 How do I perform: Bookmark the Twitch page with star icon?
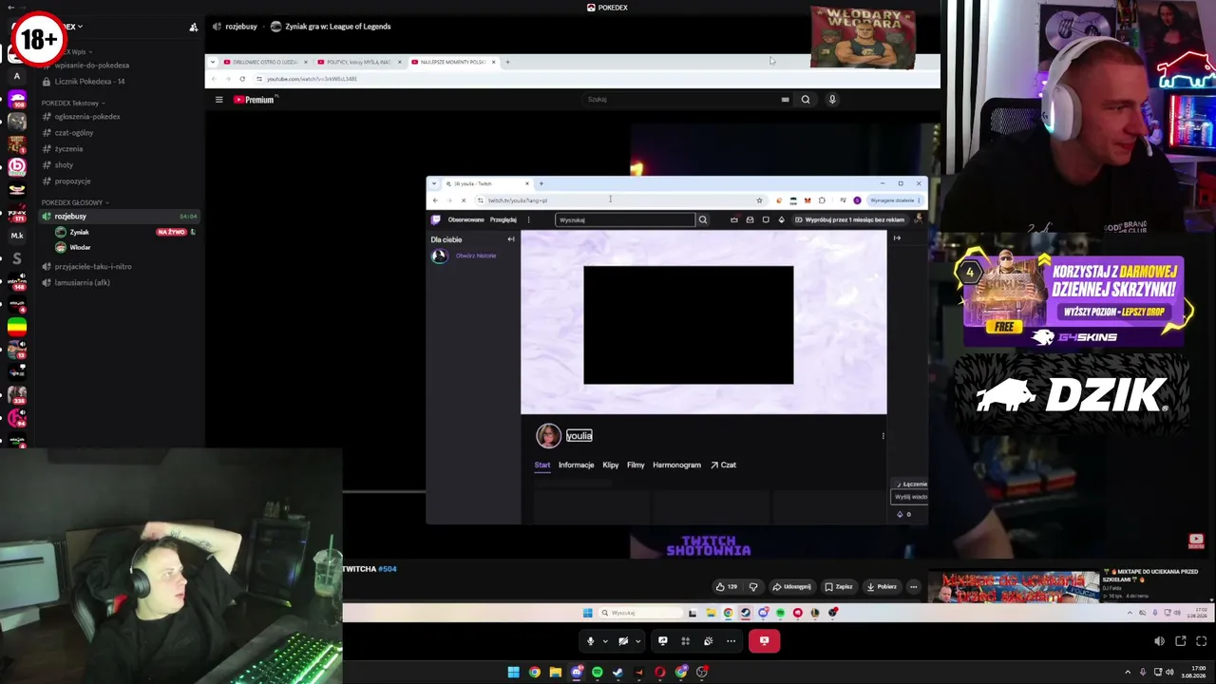coord(759,200)
